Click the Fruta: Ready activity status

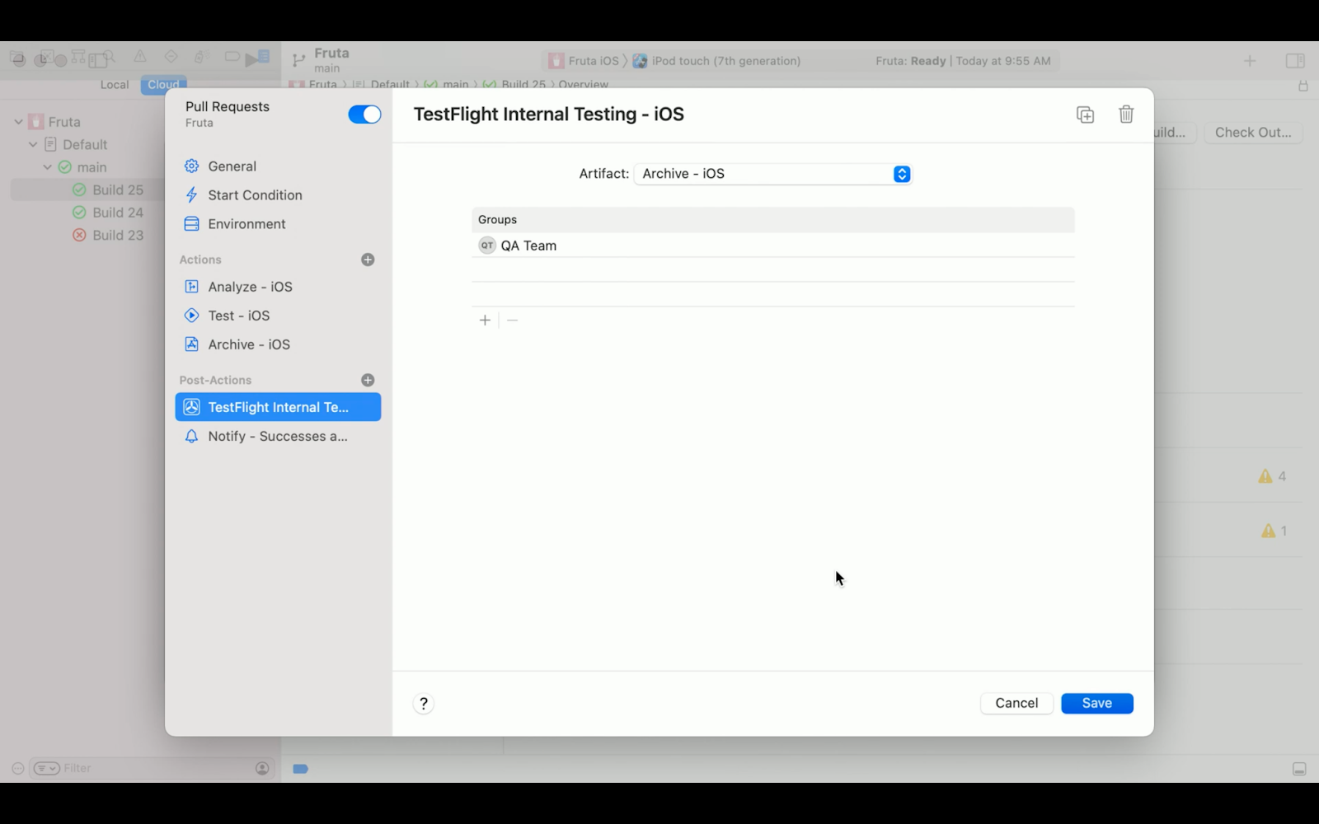tap(963, 61)
